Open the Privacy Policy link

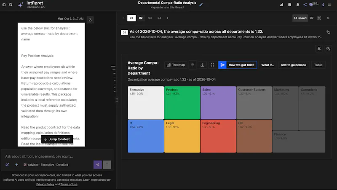coord(45,184)
